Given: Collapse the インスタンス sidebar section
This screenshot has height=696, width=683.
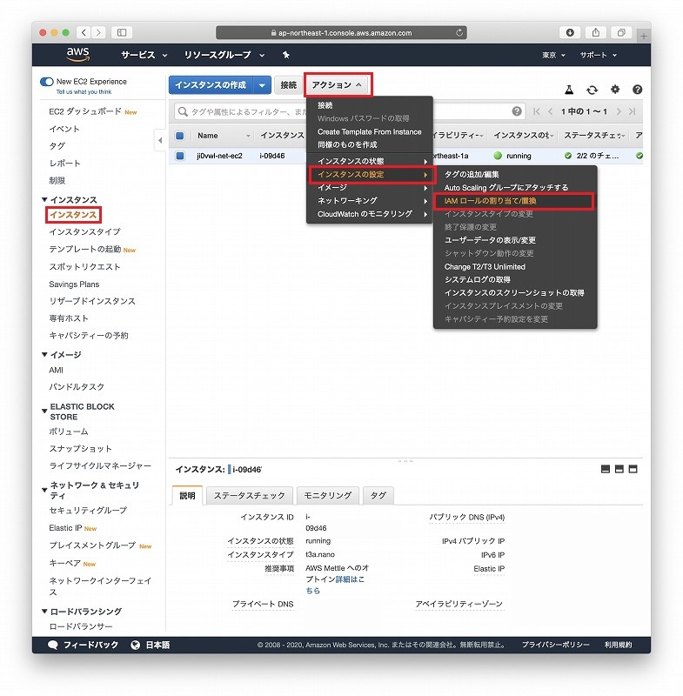Looking at the screenshot, I should (44, 200).
